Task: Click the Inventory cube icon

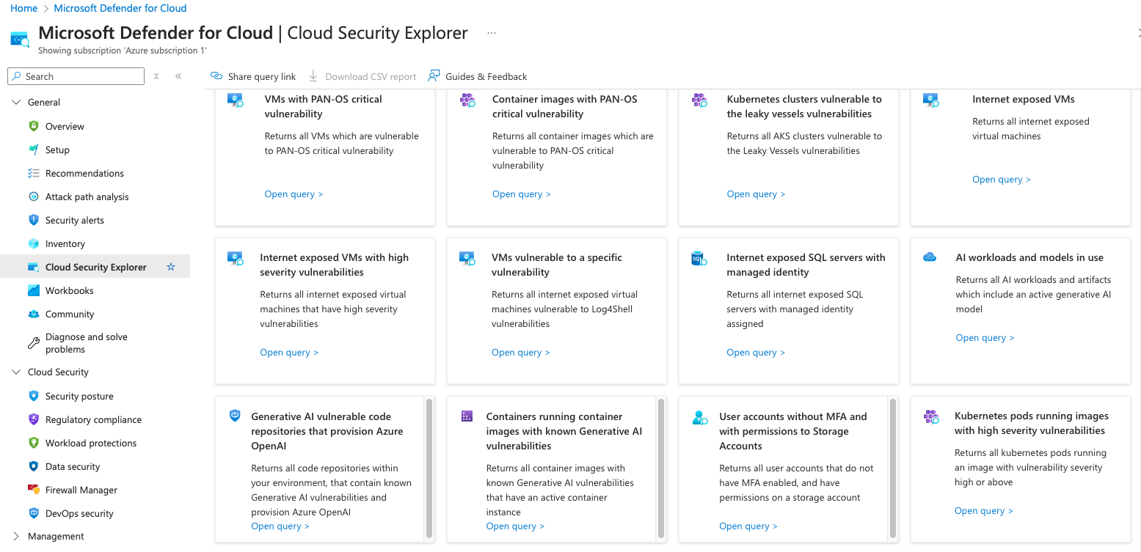Action: [33, 243]
